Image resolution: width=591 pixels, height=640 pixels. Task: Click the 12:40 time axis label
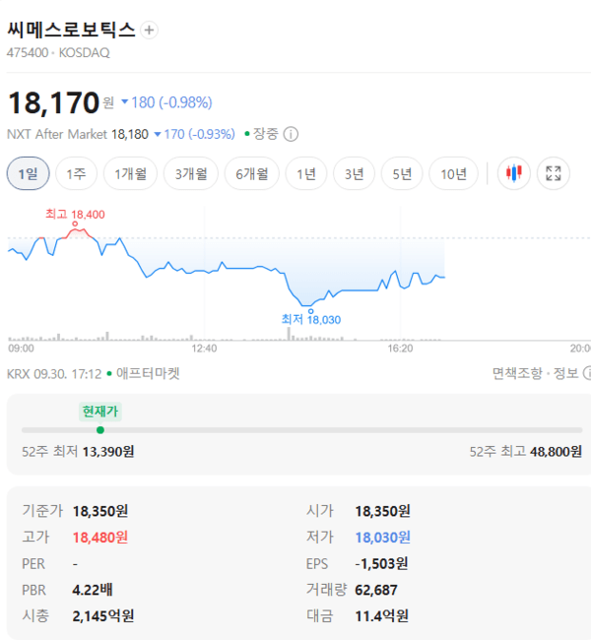click(204, 349)
